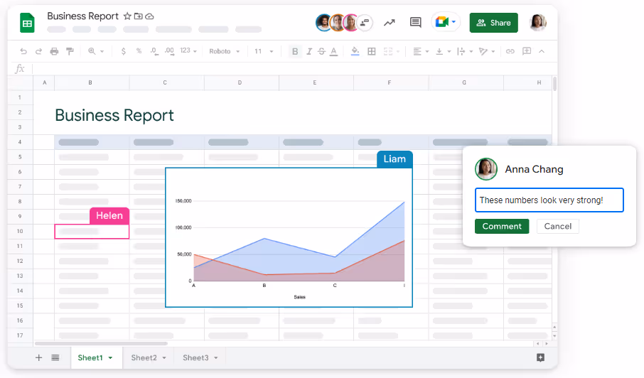Open the borders tool
Image resolution: width=644 pixels, height=378 pixels.
click(x=372, y=51)
